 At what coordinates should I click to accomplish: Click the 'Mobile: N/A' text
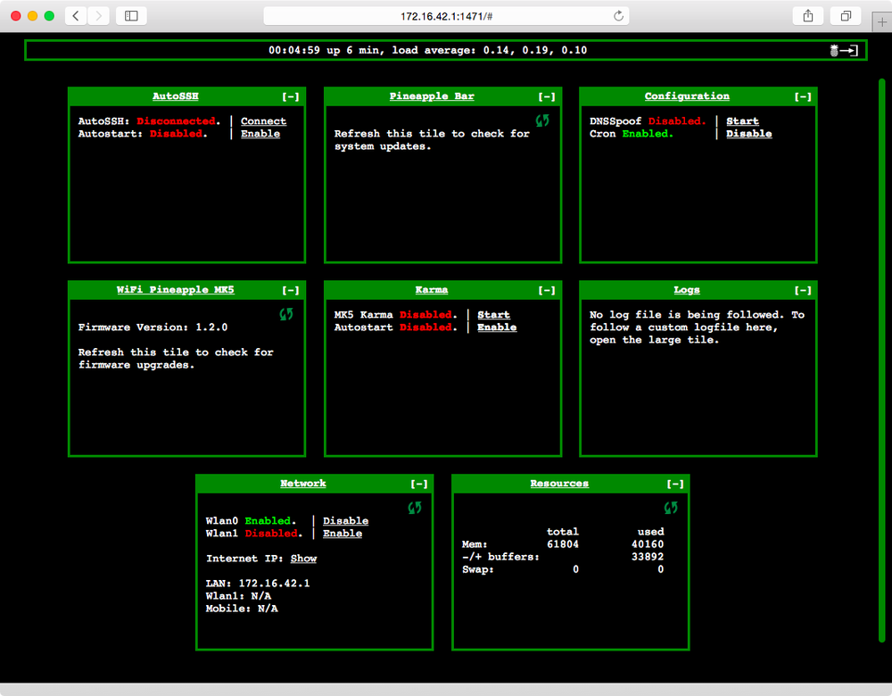[x=242, y=609]
